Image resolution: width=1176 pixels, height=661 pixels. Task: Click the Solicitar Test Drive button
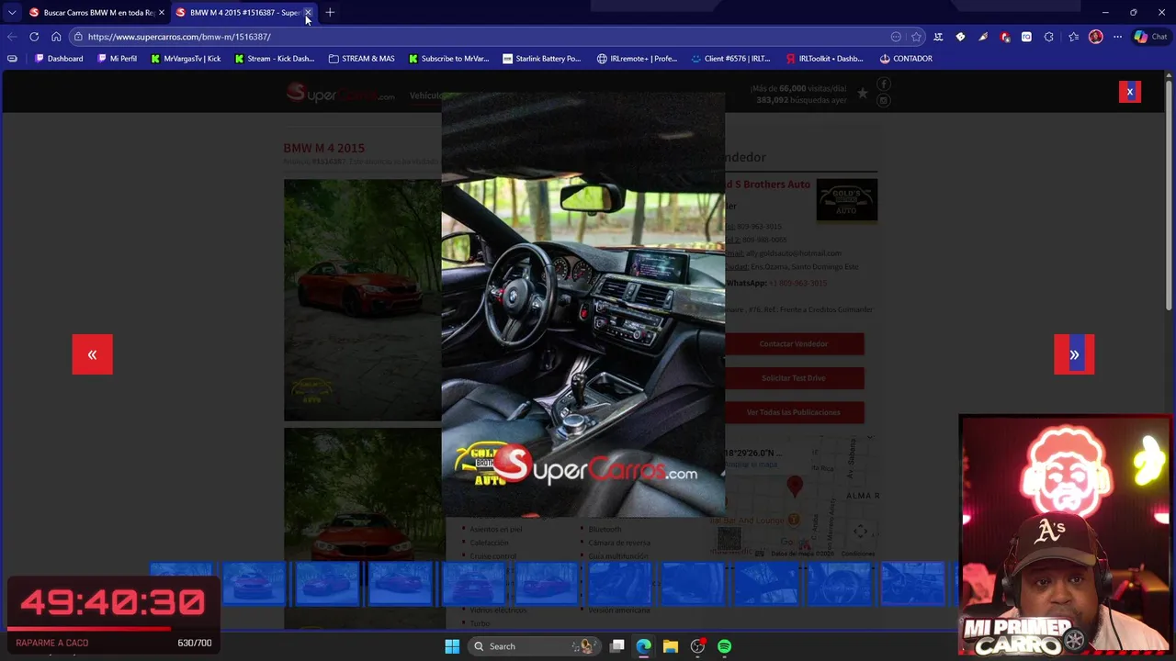(x=794, y=378)
